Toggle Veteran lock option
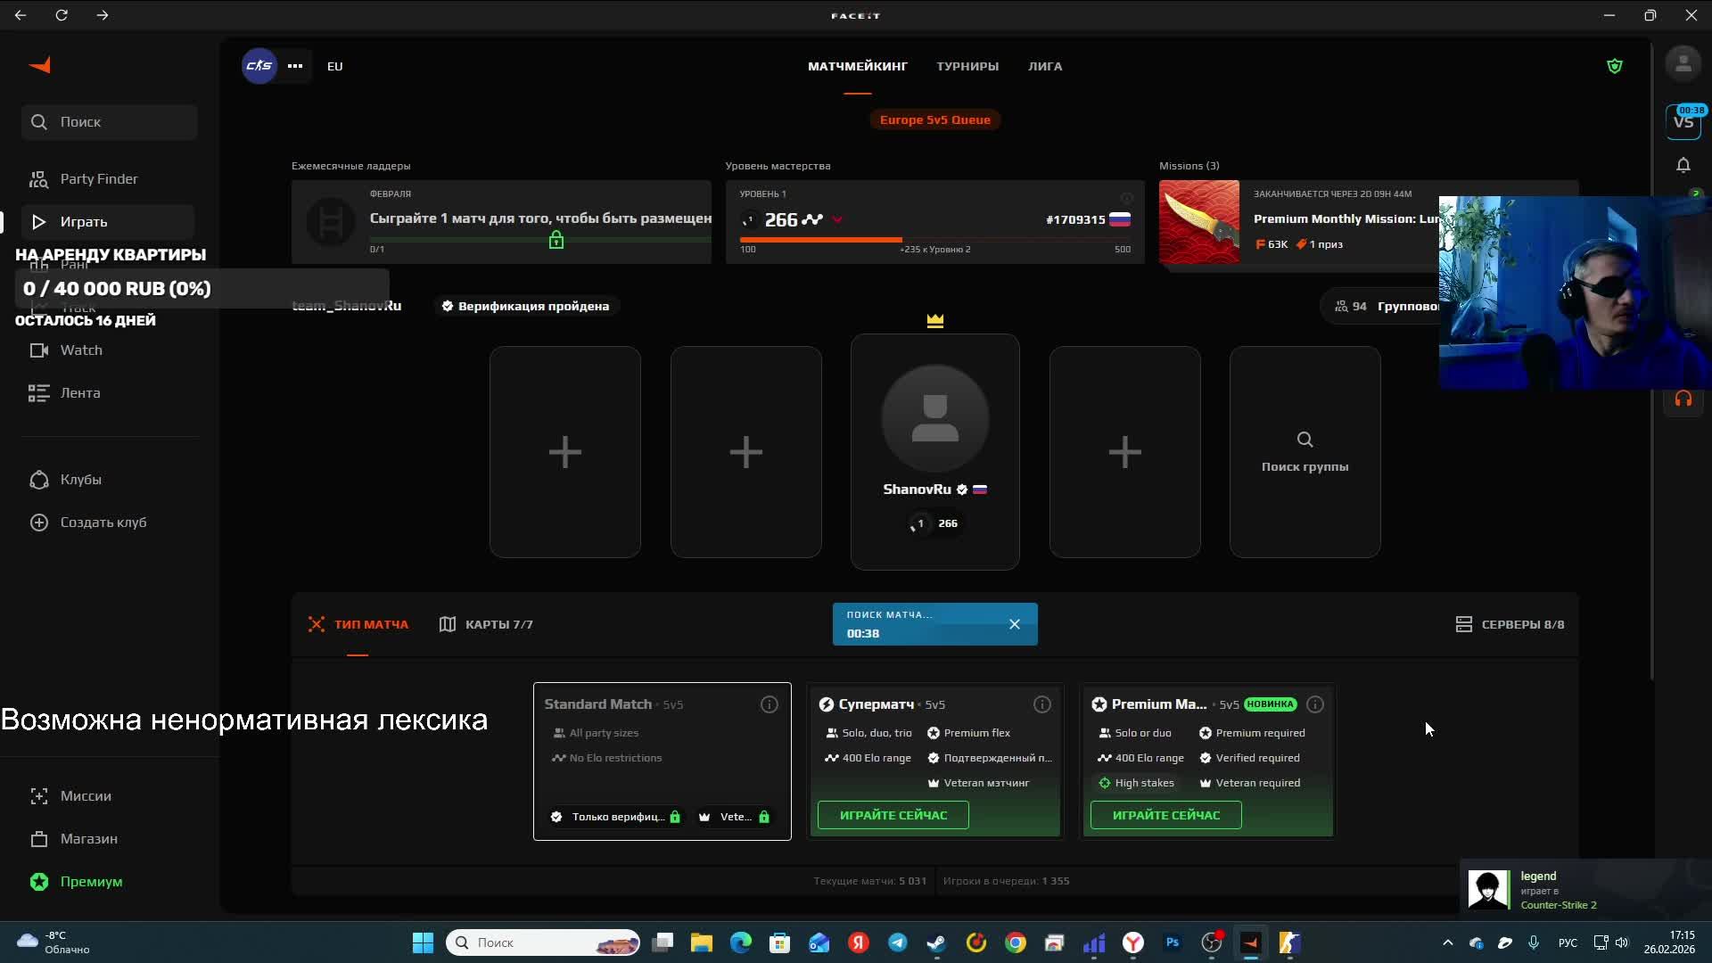This screenshot has width=1712, height=963. 735,817
